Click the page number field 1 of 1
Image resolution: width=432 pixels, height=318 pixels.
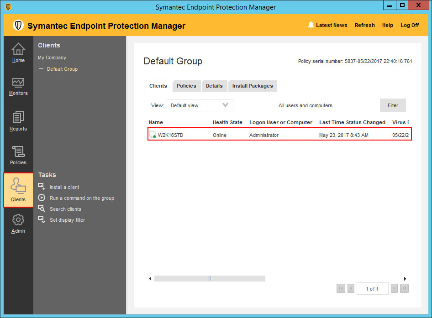point(373,288)
